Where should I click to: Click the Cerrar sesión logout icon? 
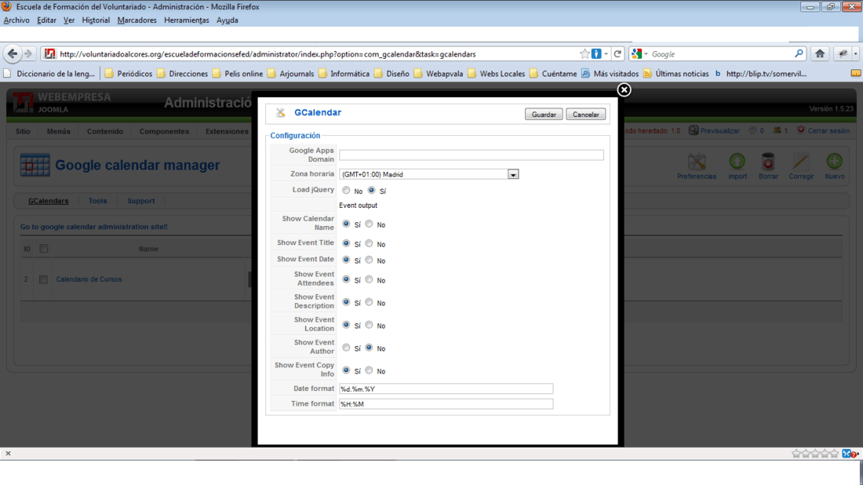tap(801, 130)
